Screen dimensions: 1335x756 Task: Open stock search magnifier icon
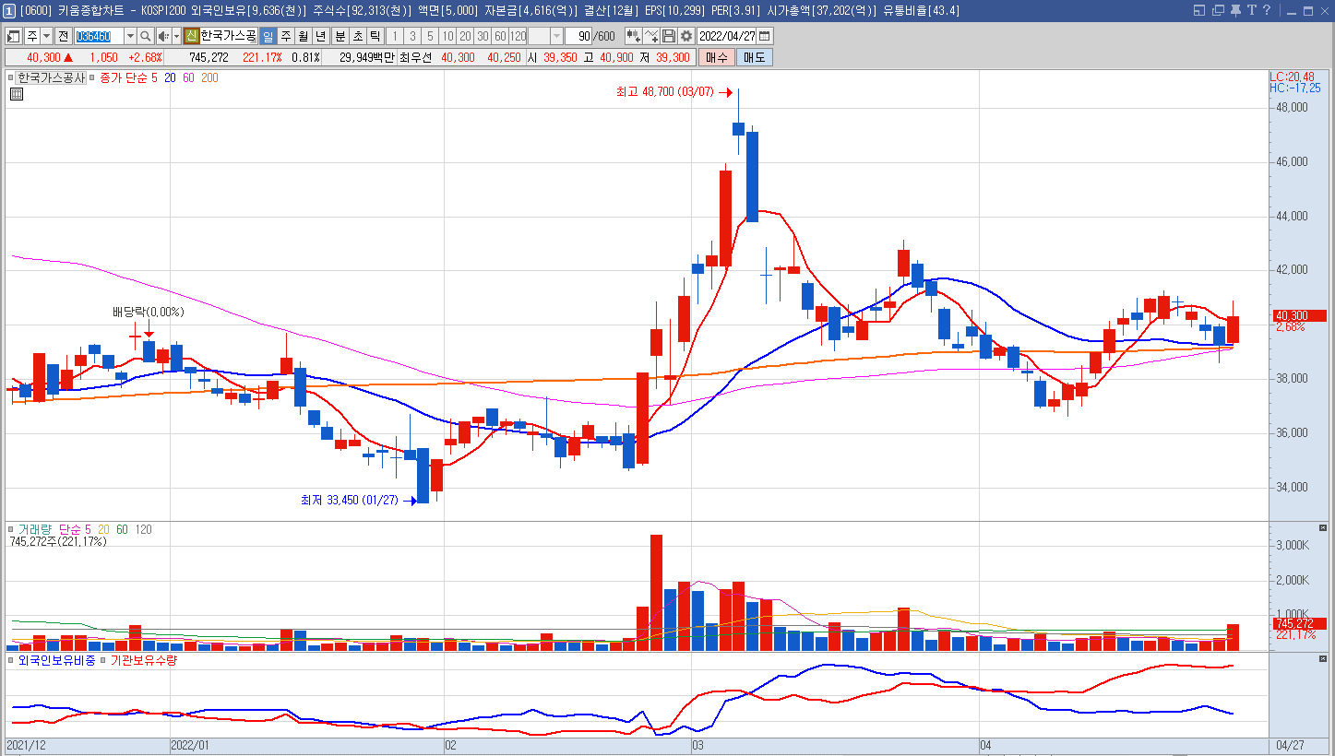coord(146,36)
